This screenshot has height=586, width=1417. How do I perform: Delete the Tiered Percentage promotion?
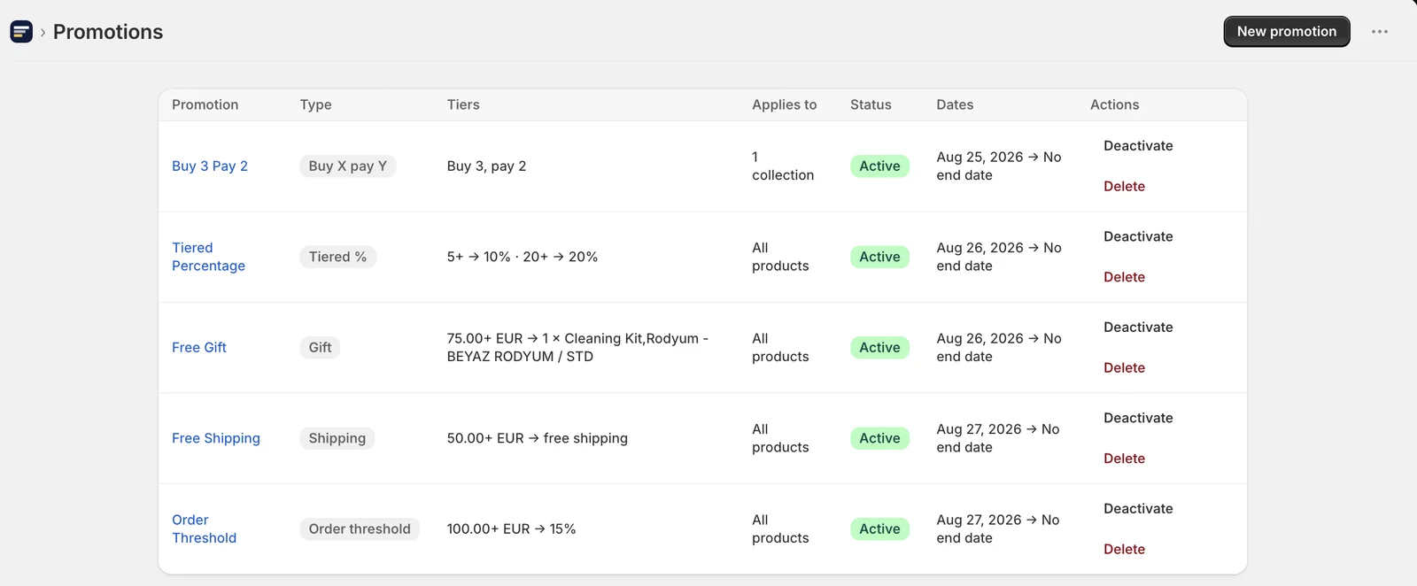[x=1124, y=277]
